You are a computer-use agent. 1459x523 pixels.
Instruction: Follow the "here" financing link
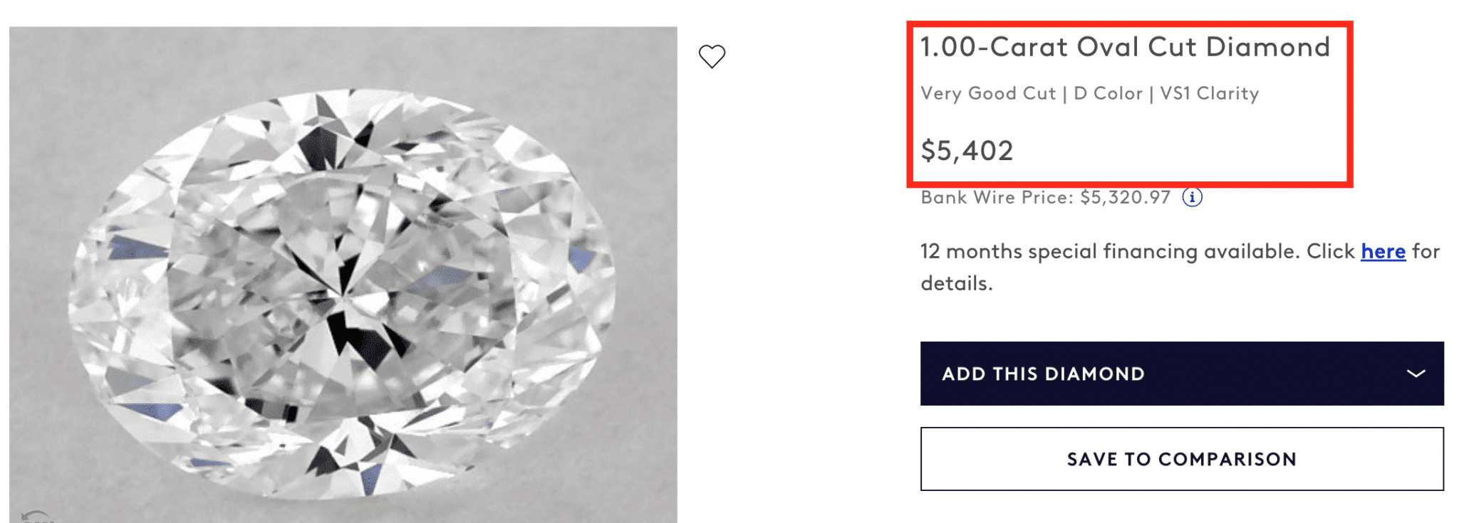point(1383,251)
